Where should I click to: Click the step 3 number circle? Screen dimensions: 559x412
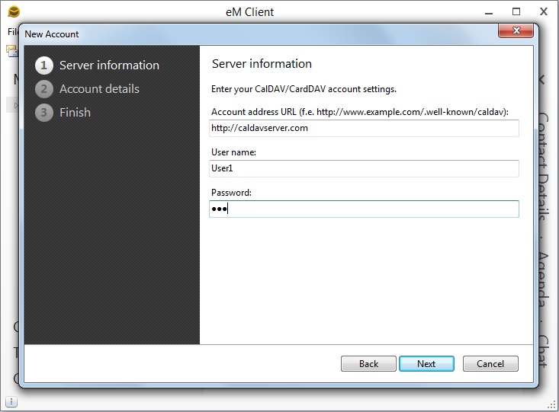click(43, 113)
